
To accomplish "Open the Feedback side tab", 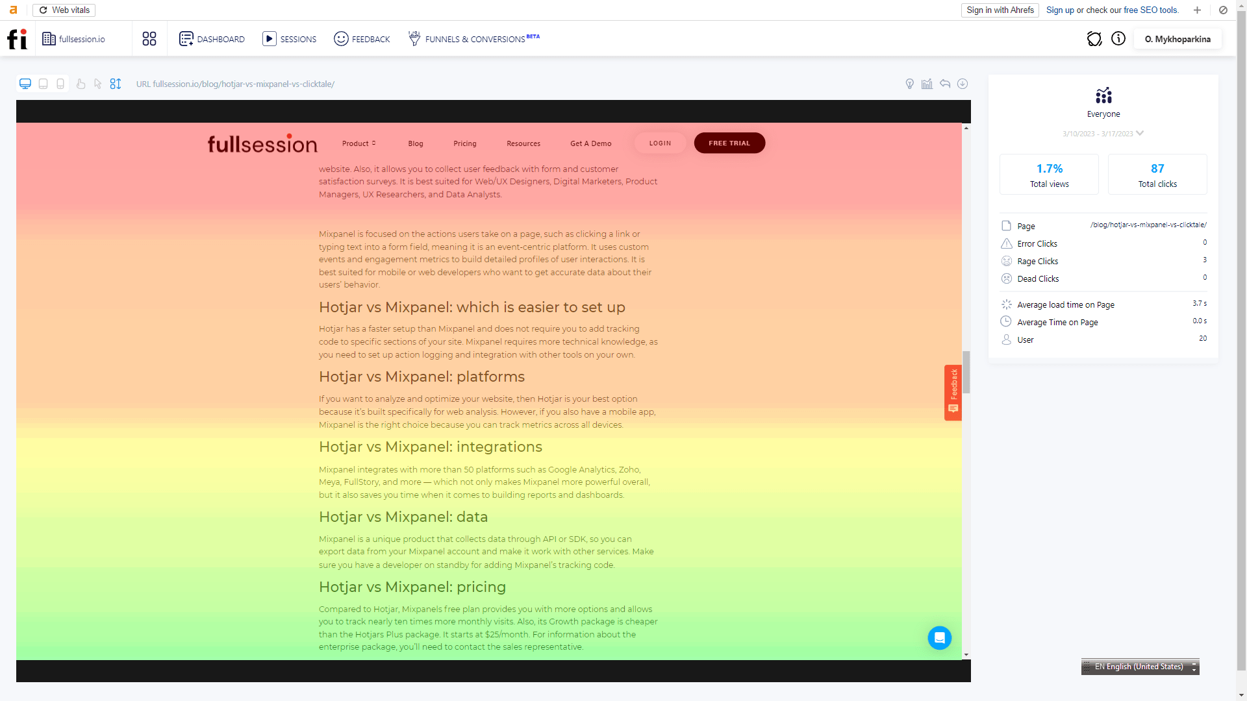I will click(x=953, y=391).
